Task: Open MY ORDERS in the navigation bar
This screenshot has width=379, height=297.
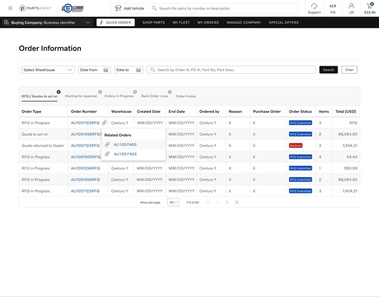Action: pyautogui.click(x=208, y=22)
